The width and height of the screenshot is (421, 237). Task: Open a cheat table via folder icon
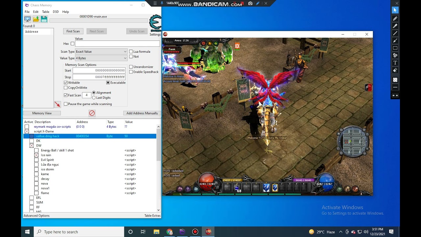pos(36,19)
